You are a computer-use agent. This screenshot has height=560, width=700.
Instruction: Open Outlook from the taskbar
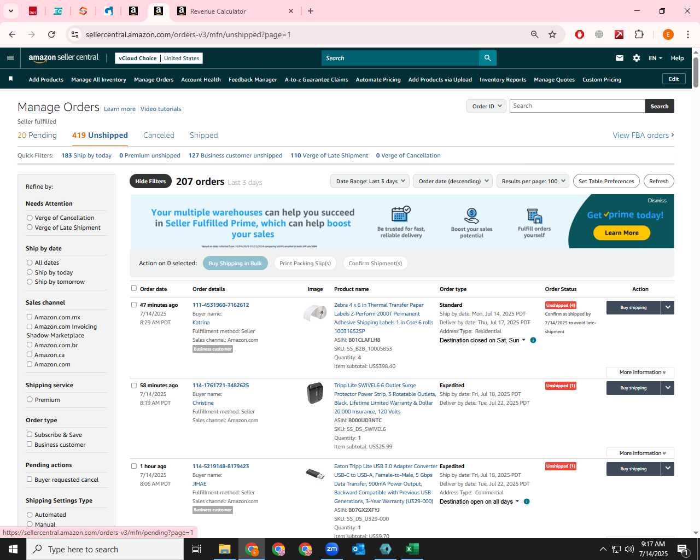click(x=359, y=549)
